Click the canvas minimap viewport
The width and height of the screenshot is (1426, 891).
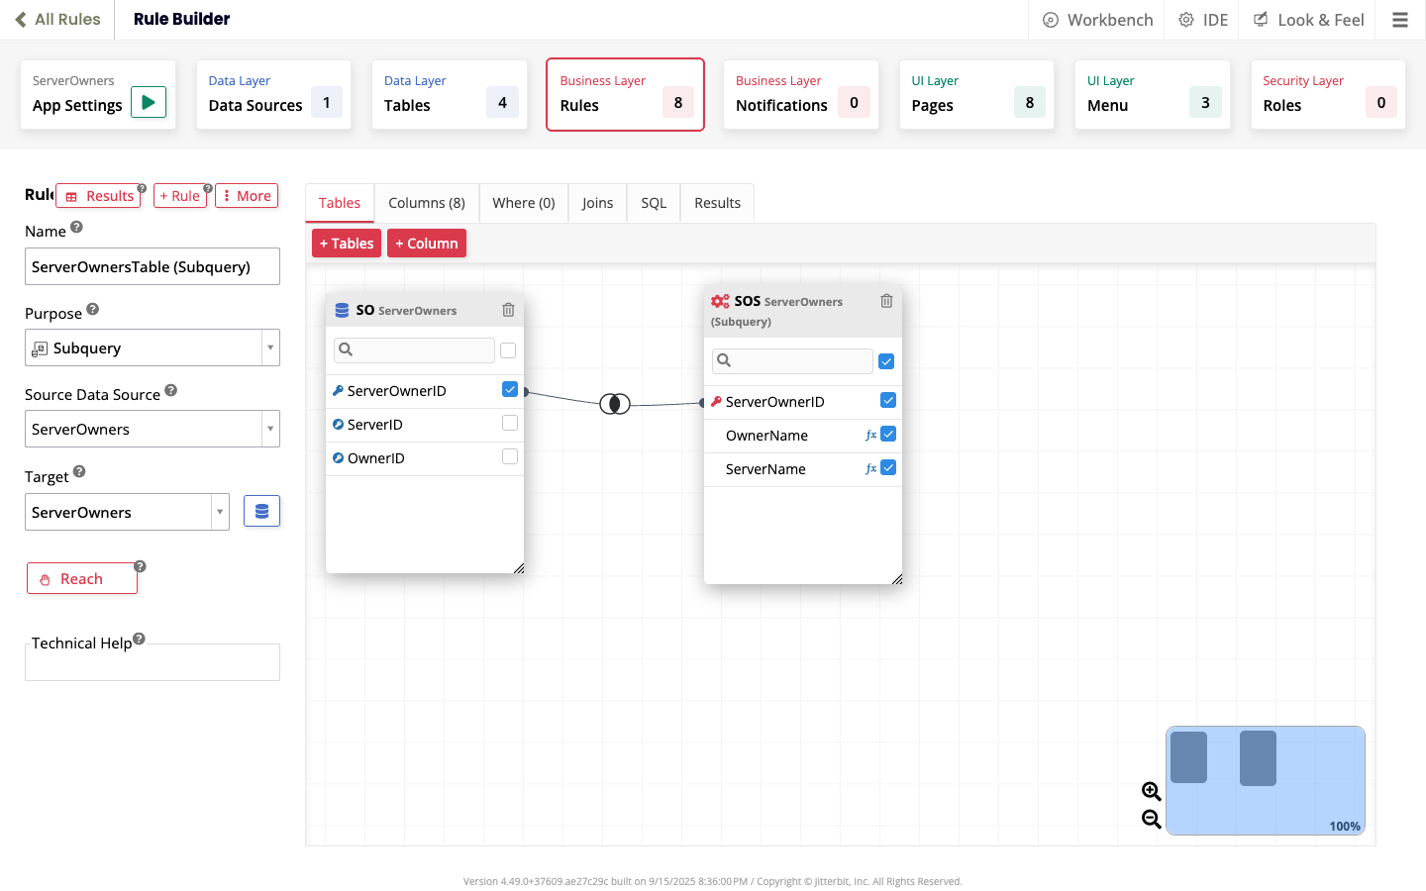[1265, 780]
